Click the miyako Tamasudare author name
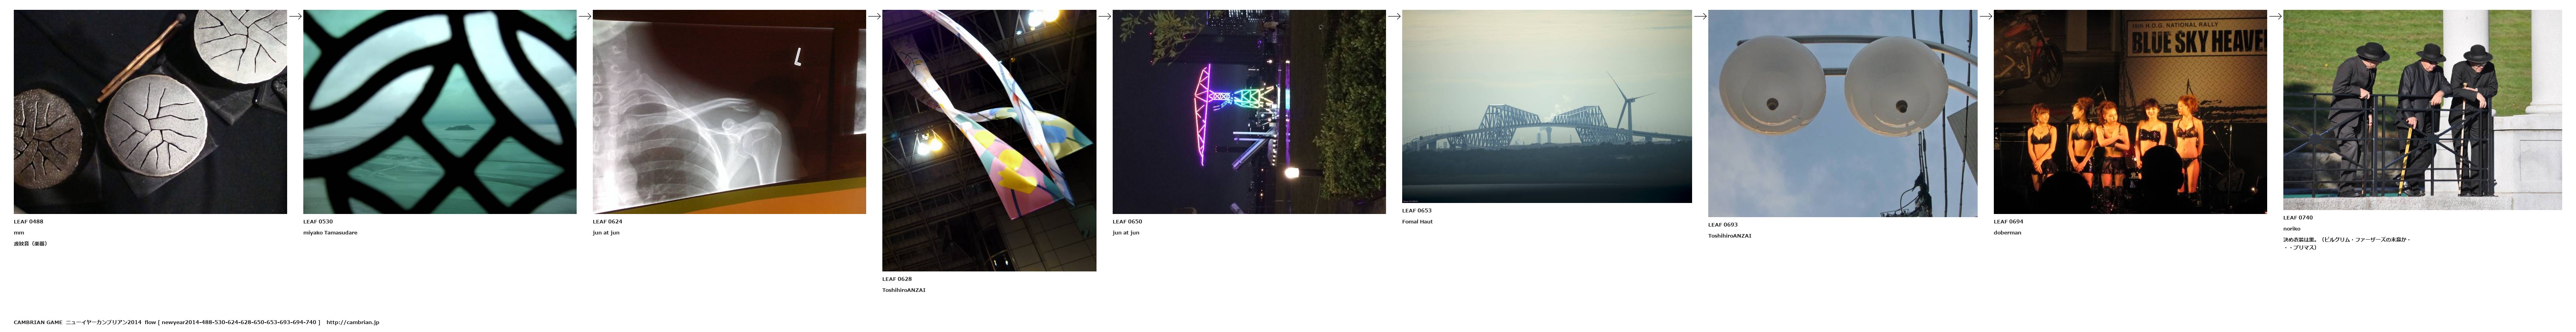Image resolution: width=2576 pixels, height=332 pixels. click(x=330, y=232)
